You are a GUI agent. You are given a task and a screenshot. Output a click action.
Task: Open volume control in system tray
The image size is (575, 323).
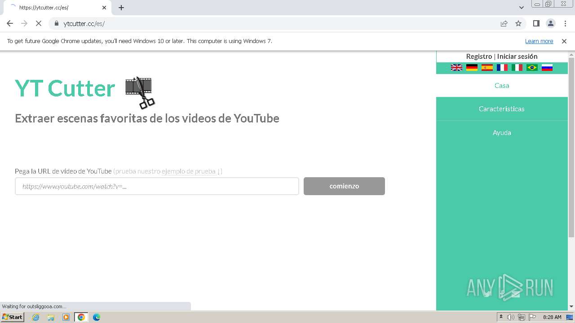pyautogui.click(x=511, y=317)
